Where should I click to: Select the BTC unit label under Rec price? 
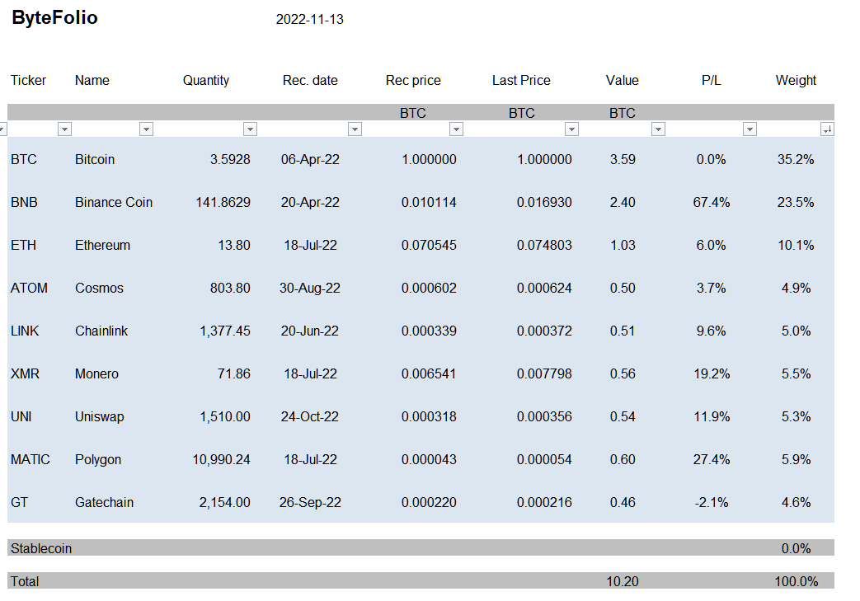pos(413,113)
